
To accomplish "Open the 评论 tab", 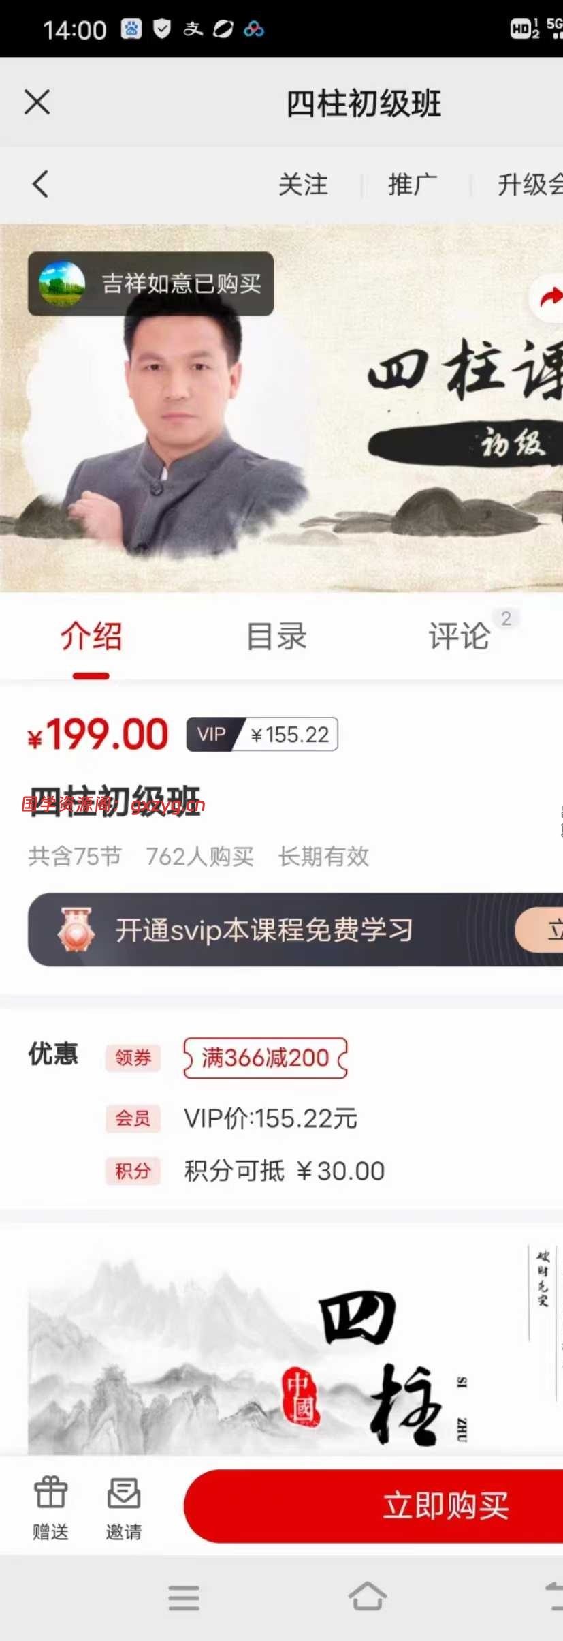I will pos(460,636).
